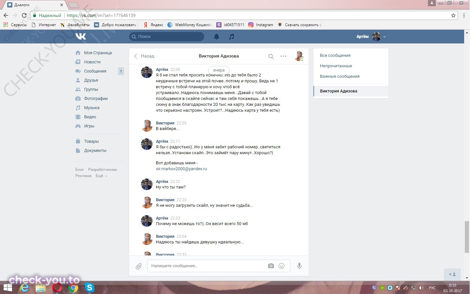471x294 pixels.
Task: Open Видео in the left menu
Action: pos(90,117)
